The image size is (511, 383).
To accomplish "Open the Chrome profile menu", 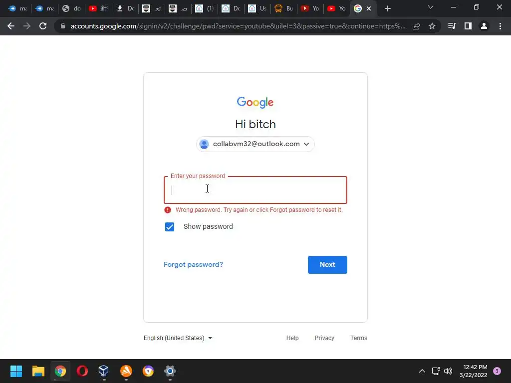I will [x=484, y=26].
